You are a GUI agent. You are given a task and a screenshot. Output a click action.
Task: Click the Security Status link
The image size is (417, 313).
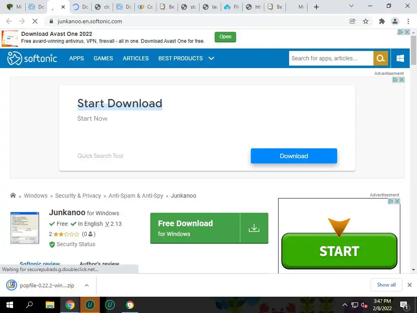[x=76, y=244]
